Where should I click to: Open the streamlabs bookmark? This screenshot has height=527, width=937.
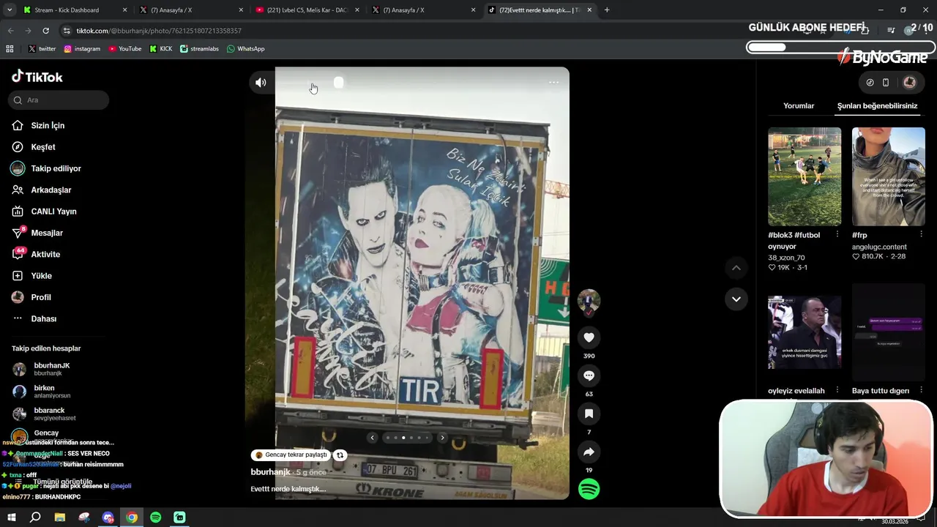coord(199,49)
